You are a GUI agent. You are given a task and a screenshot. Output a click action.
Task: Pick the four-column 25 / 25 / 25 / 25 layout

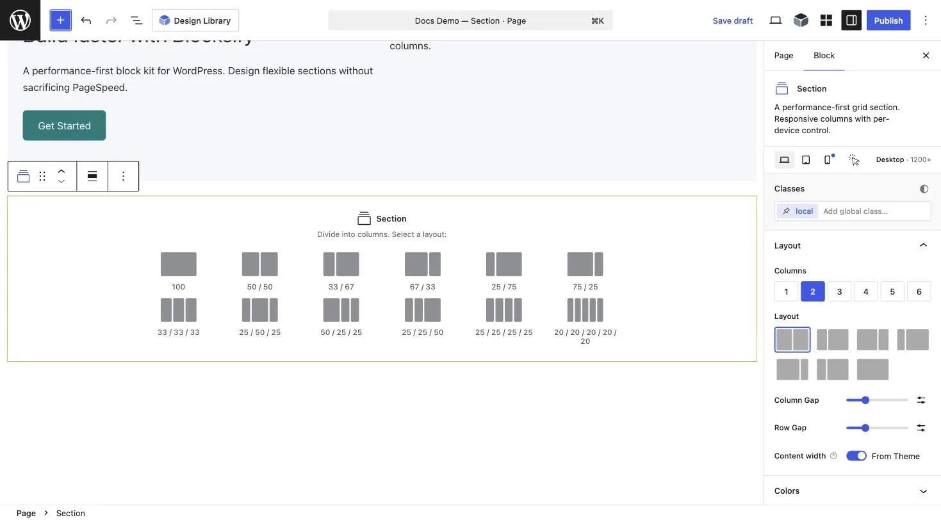(x=503, y=317)
